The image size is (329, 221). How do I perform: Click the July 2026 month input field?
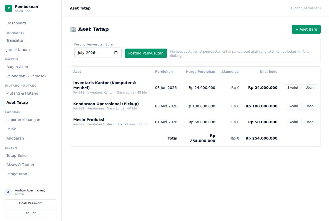point(98,53)
